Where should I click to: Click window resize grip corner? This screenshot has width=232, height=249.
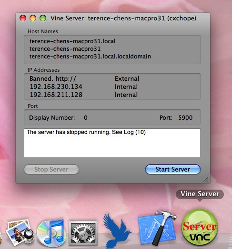pyautogui.click(x=206, y=179)
